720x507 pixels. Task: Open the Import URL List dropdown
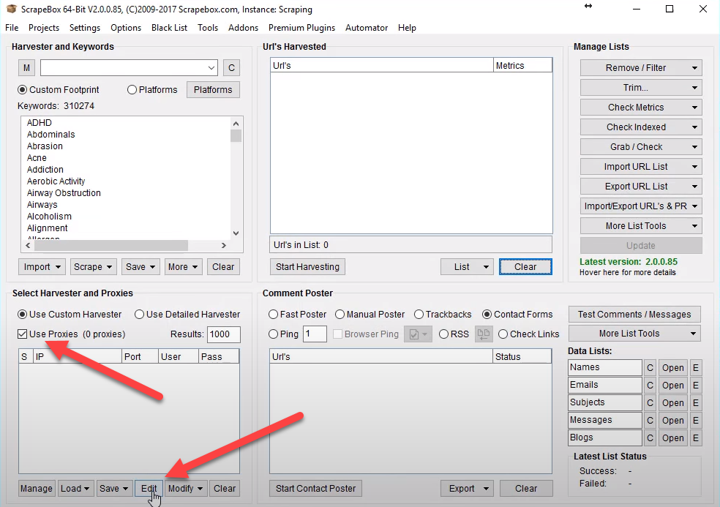pyautogui.click(x=641, y=167)
